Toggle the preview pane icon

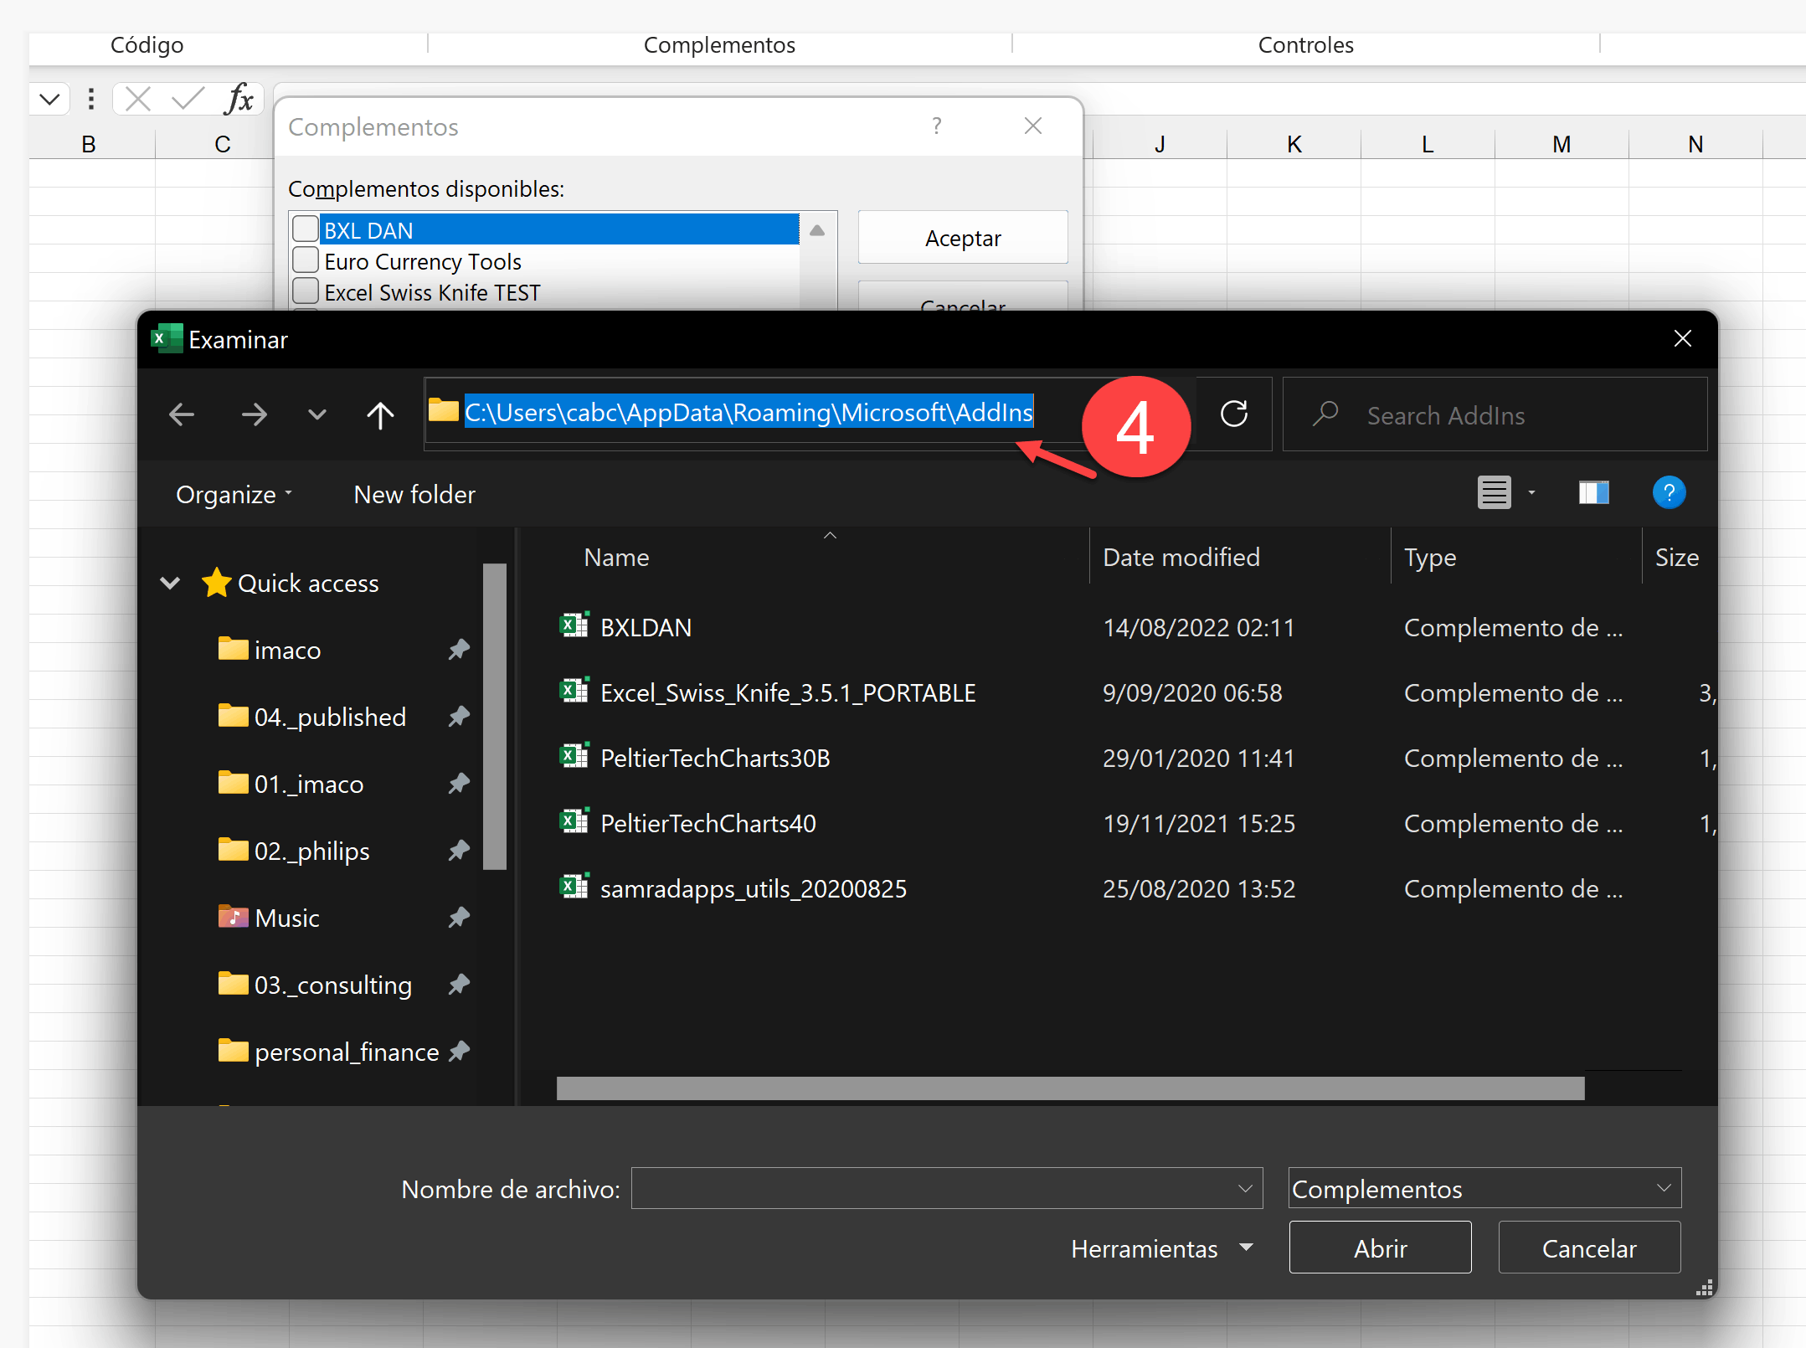click(x=1593, y=493)
